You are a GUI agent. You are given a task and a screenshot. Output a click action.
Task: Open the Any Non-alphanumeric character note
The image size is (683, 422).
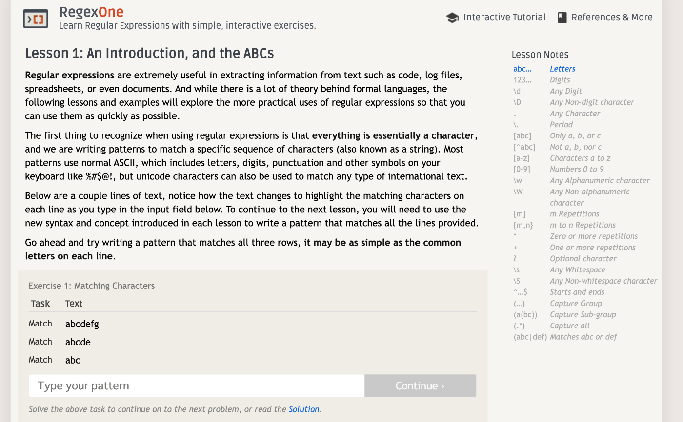[590, 197]
